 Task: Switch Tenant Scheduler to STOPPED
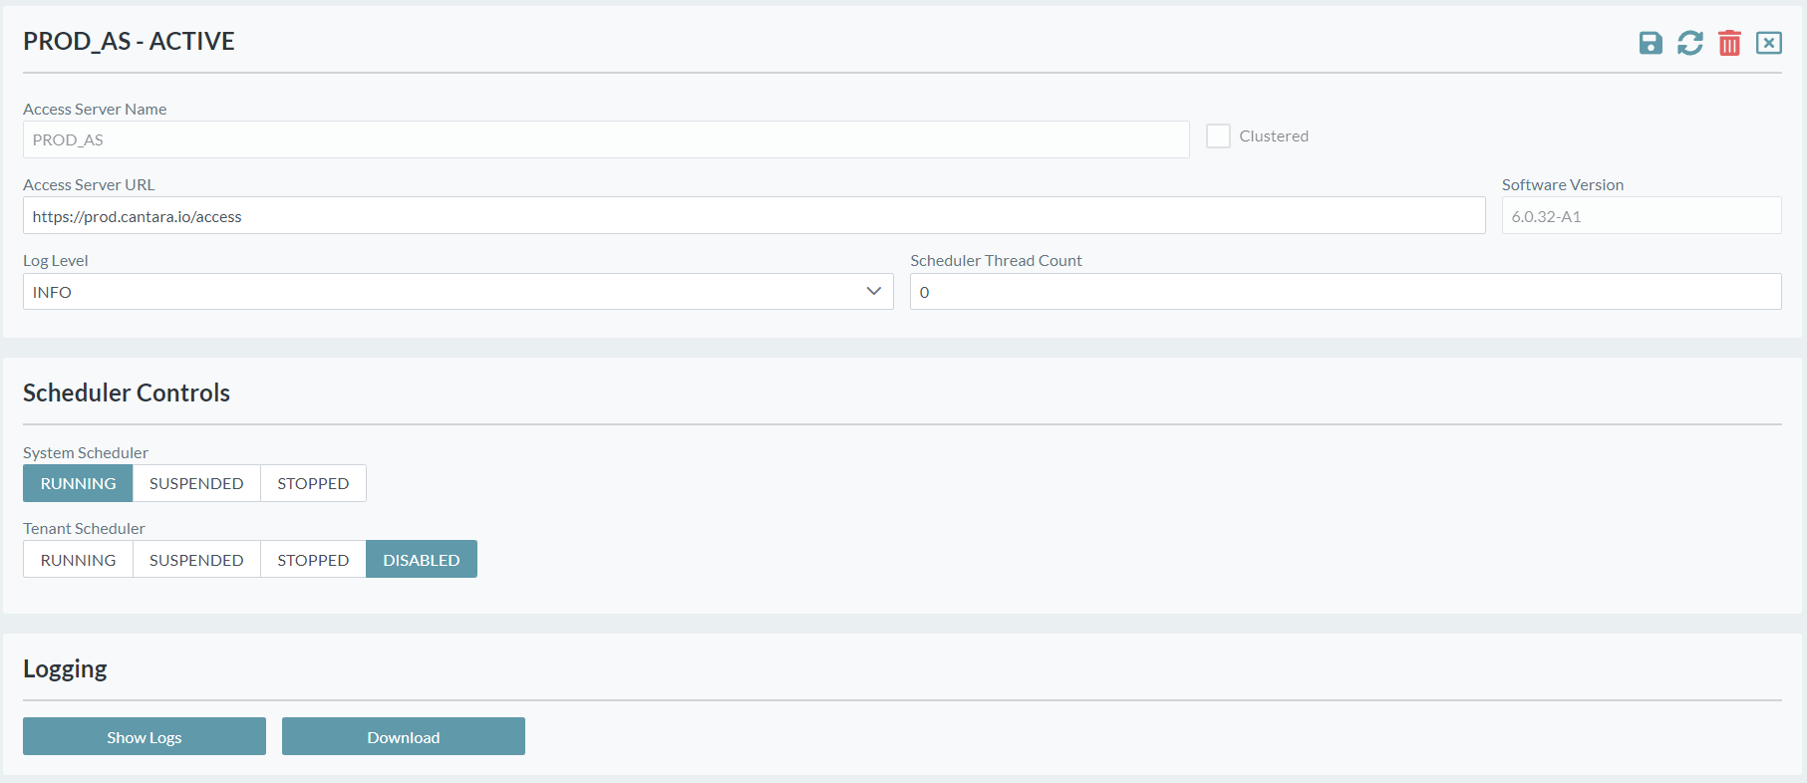tap(313, 560)
